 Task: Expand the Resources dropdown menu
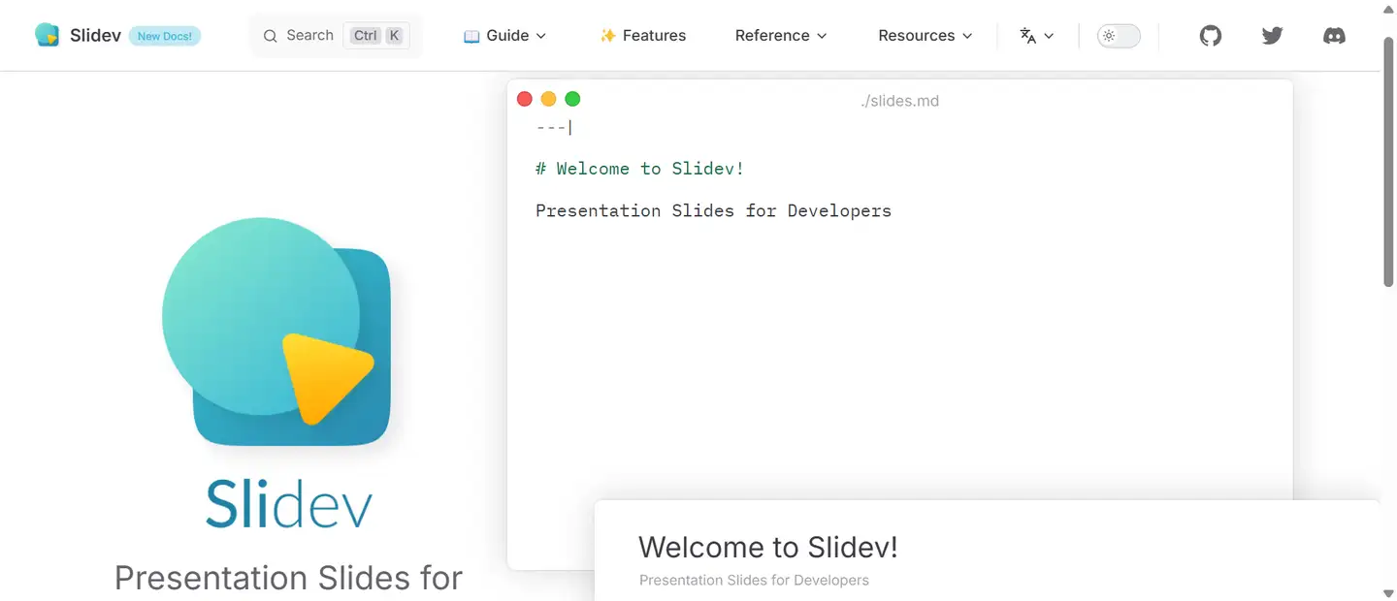coord(926,36)
